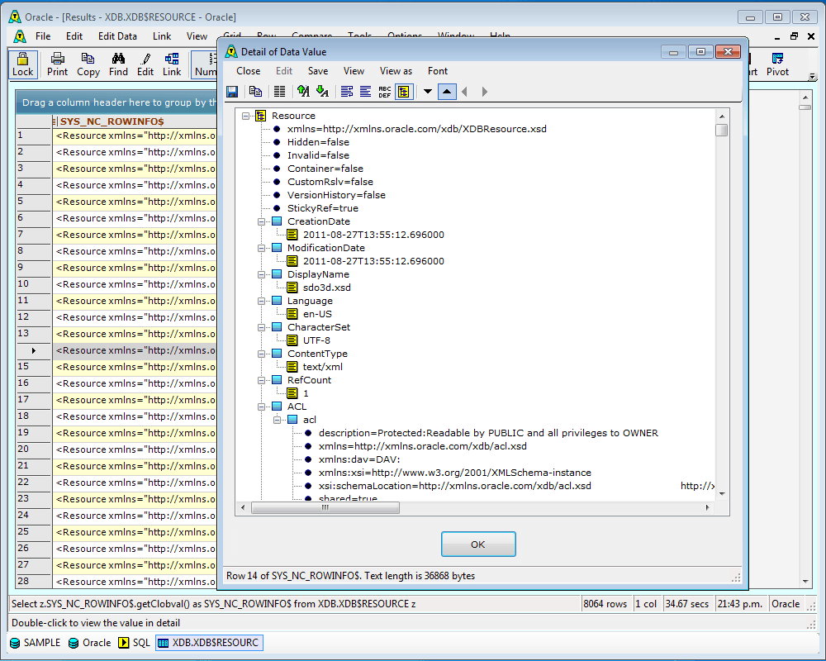
Task: Click the Copy icon in main toolbar
Action: tap(88, 64)
